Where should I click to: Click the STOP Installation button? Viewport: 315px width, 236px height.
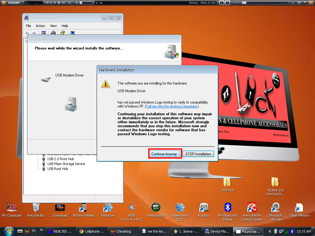point(198,154)
